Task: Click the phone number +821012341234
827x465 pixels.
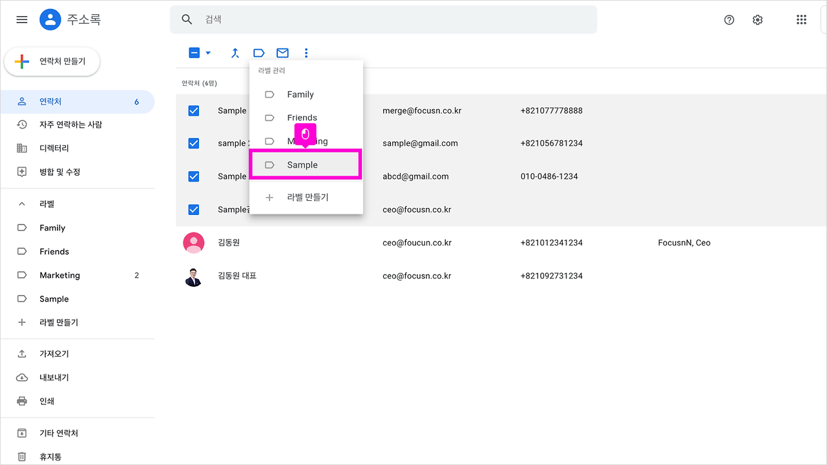Action: coord(552,243)
